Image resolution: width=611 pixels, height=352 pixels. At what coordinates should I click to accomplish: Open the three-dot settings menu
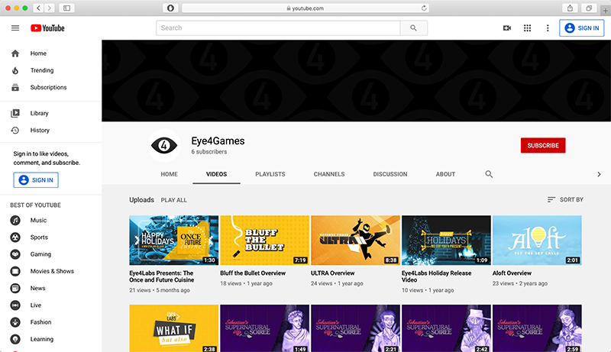click(x=548, y=28)
